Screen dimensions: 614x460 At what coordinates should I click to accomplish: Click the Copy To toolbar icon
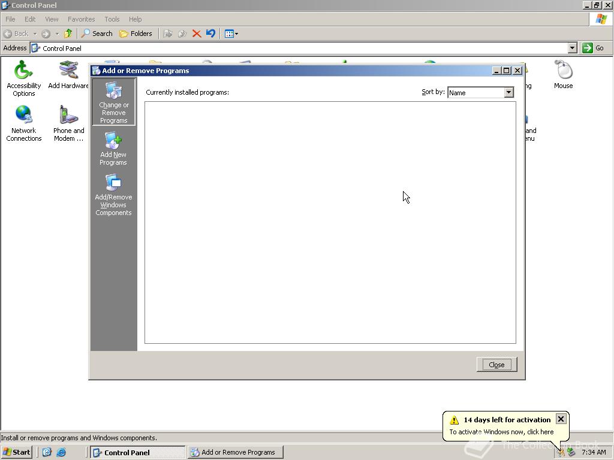pos(182,34)
